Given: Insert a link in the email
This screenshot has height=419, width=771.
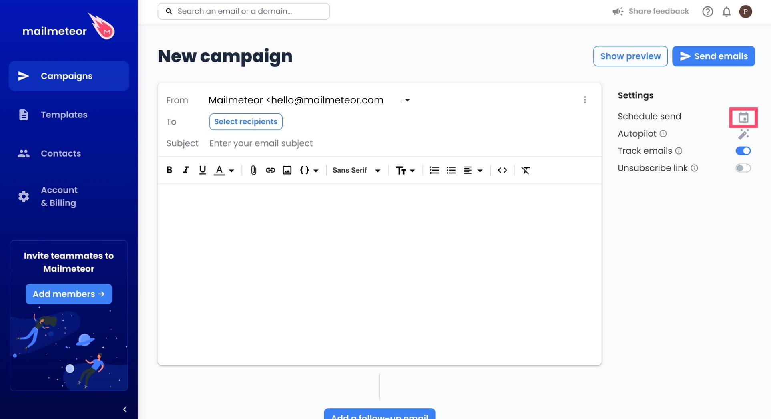Looking at the screenshot, I should 270,170.
